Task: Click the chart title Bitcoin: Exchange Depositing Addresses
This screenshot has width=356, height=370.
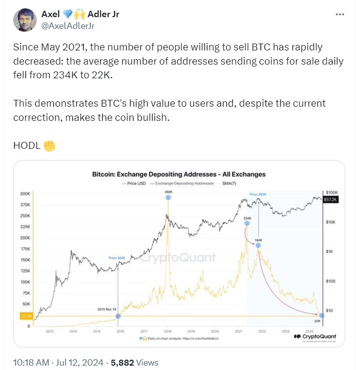Action: click(x=178, y=174)
